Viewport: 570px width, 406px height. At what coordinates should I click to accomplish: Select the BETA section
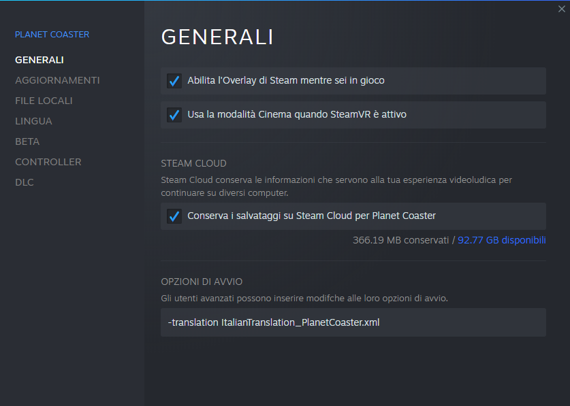27,141
